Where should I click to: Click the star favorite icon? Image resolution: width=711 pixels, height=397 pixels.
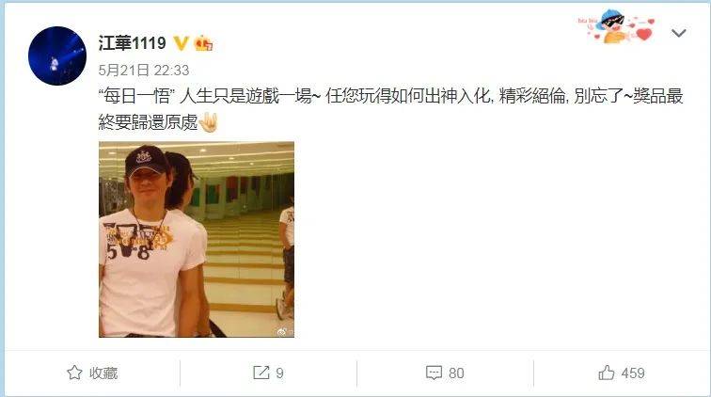pyautogui.click(x=75, y=373)
